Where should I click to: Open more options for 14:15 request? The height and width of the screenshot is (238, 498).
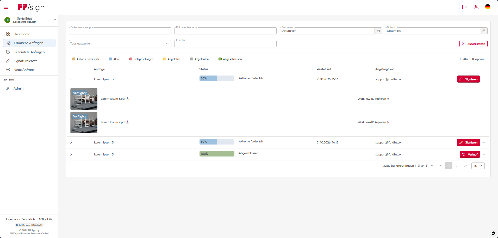click(483, 142)
